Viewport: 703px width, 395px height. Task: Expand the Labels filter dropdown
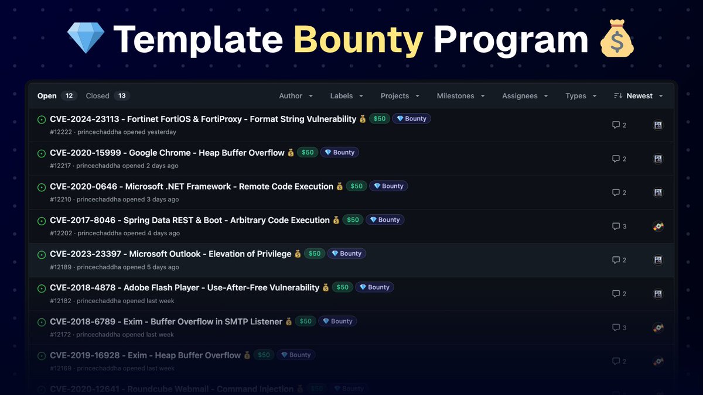click(347, 96)
